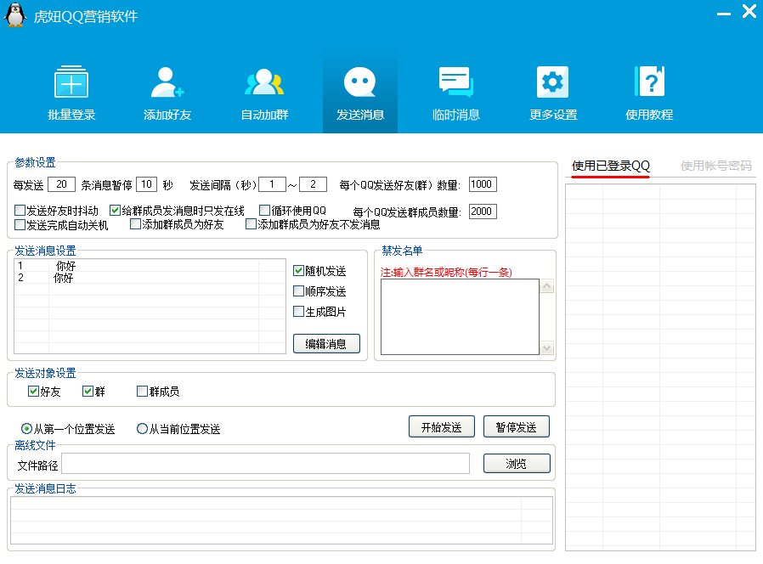Enable 添加群成员为好友不发消息 checkbox
Viewport: 763px width, 564px height.
[252, 224]
